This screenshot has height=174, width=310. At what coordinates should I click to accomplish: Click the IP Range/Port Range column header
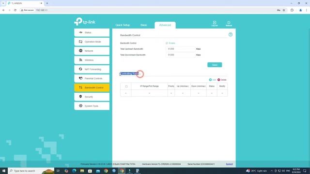149,86
